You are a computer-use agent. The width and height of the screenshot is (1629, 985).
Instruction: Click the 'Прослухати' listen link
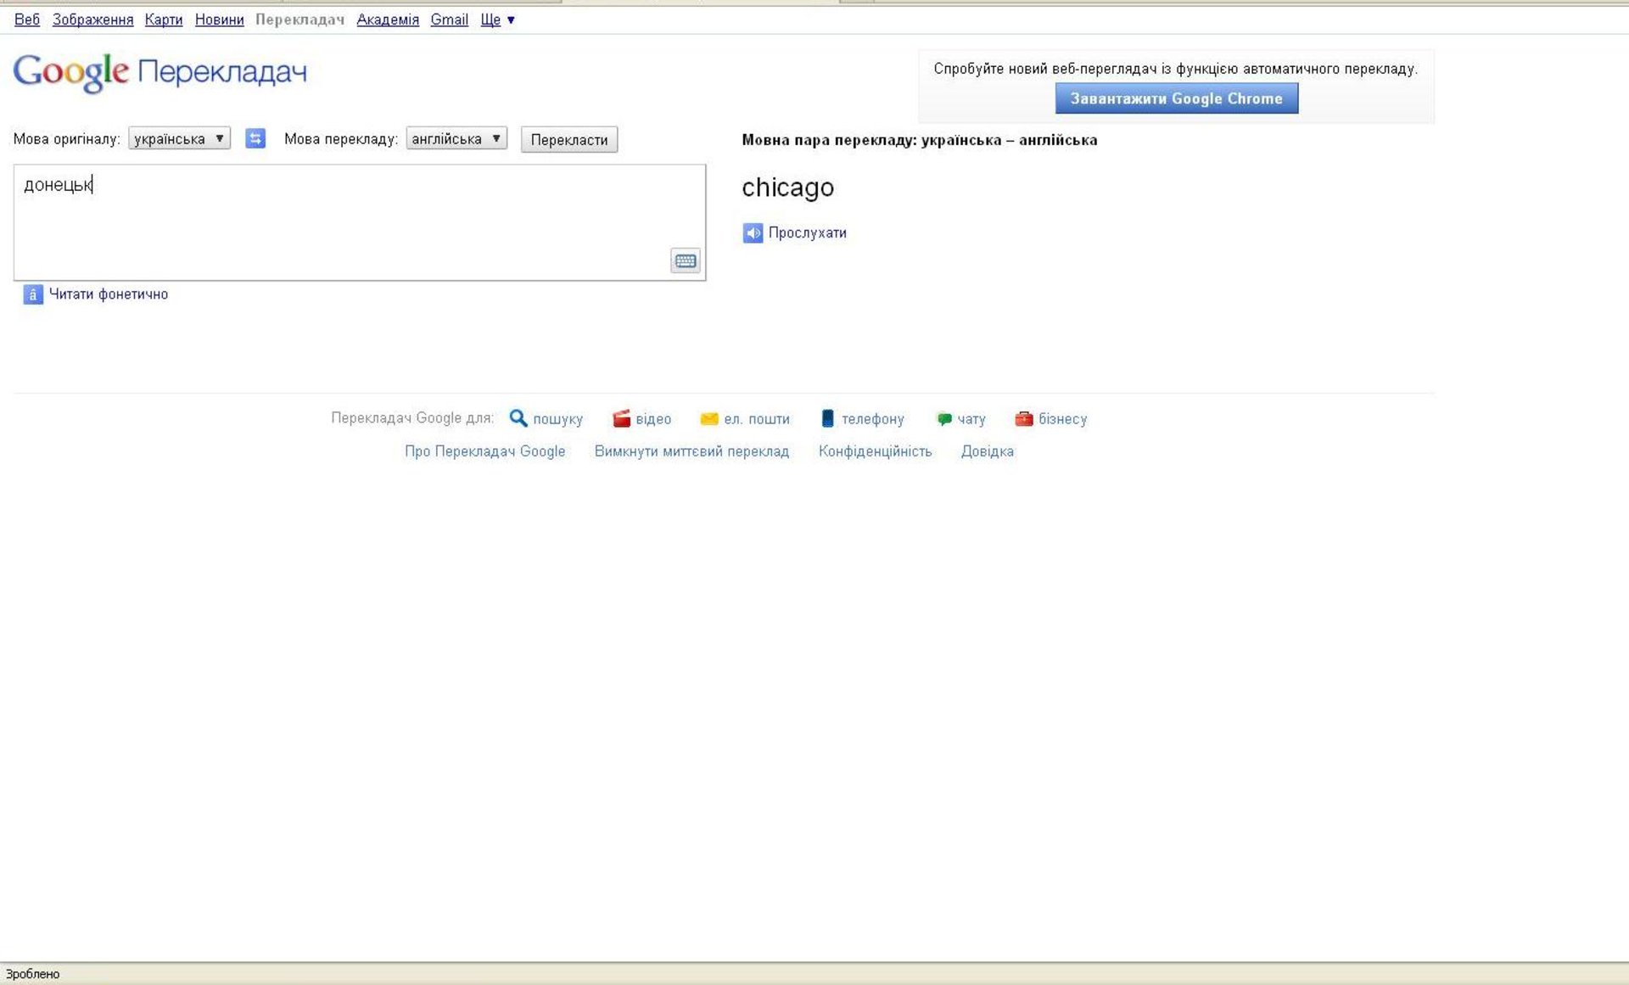pyautogui.click(x=808, y=232)
